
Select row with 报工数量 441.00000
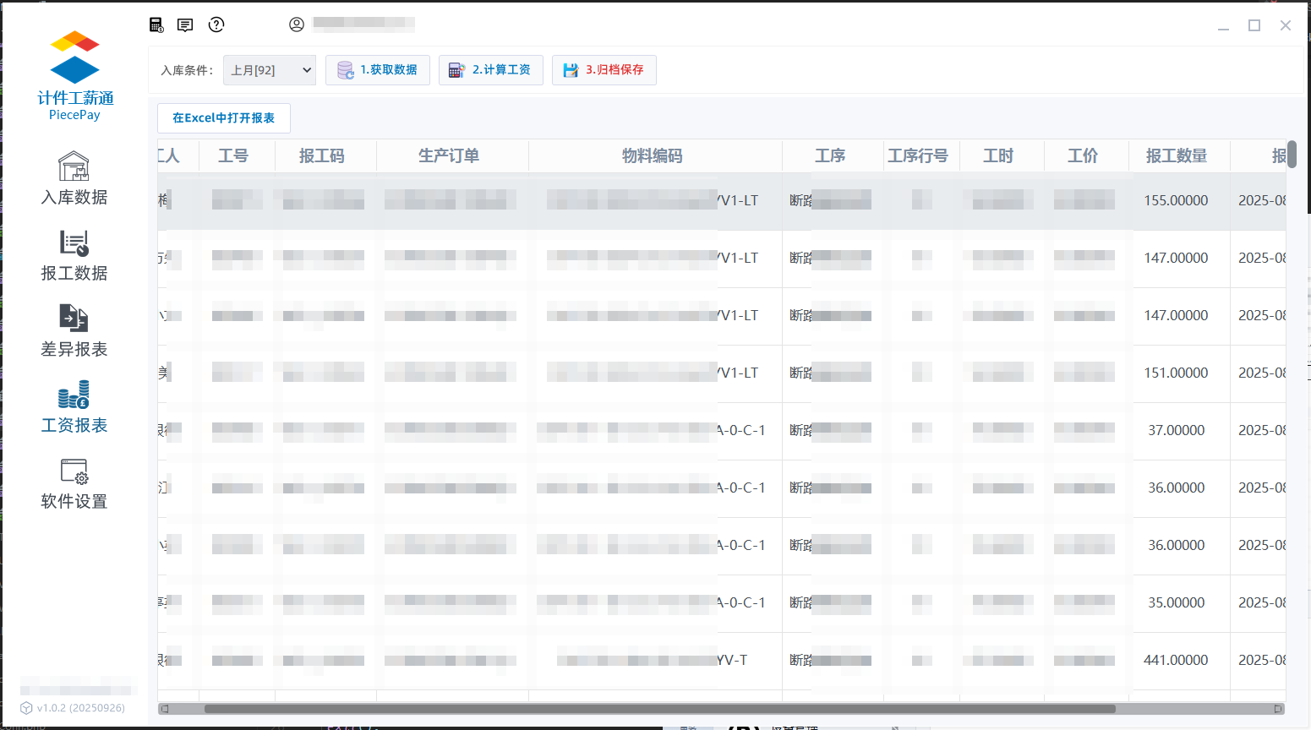tap(1176, 660)
